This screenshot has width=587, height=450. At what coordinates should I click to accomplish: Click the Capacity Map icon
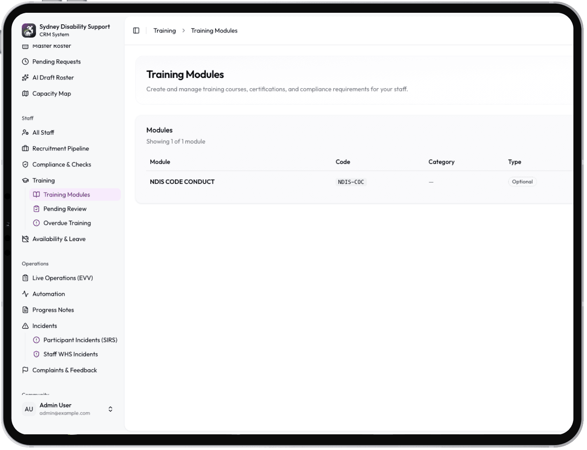pos(25,94)
